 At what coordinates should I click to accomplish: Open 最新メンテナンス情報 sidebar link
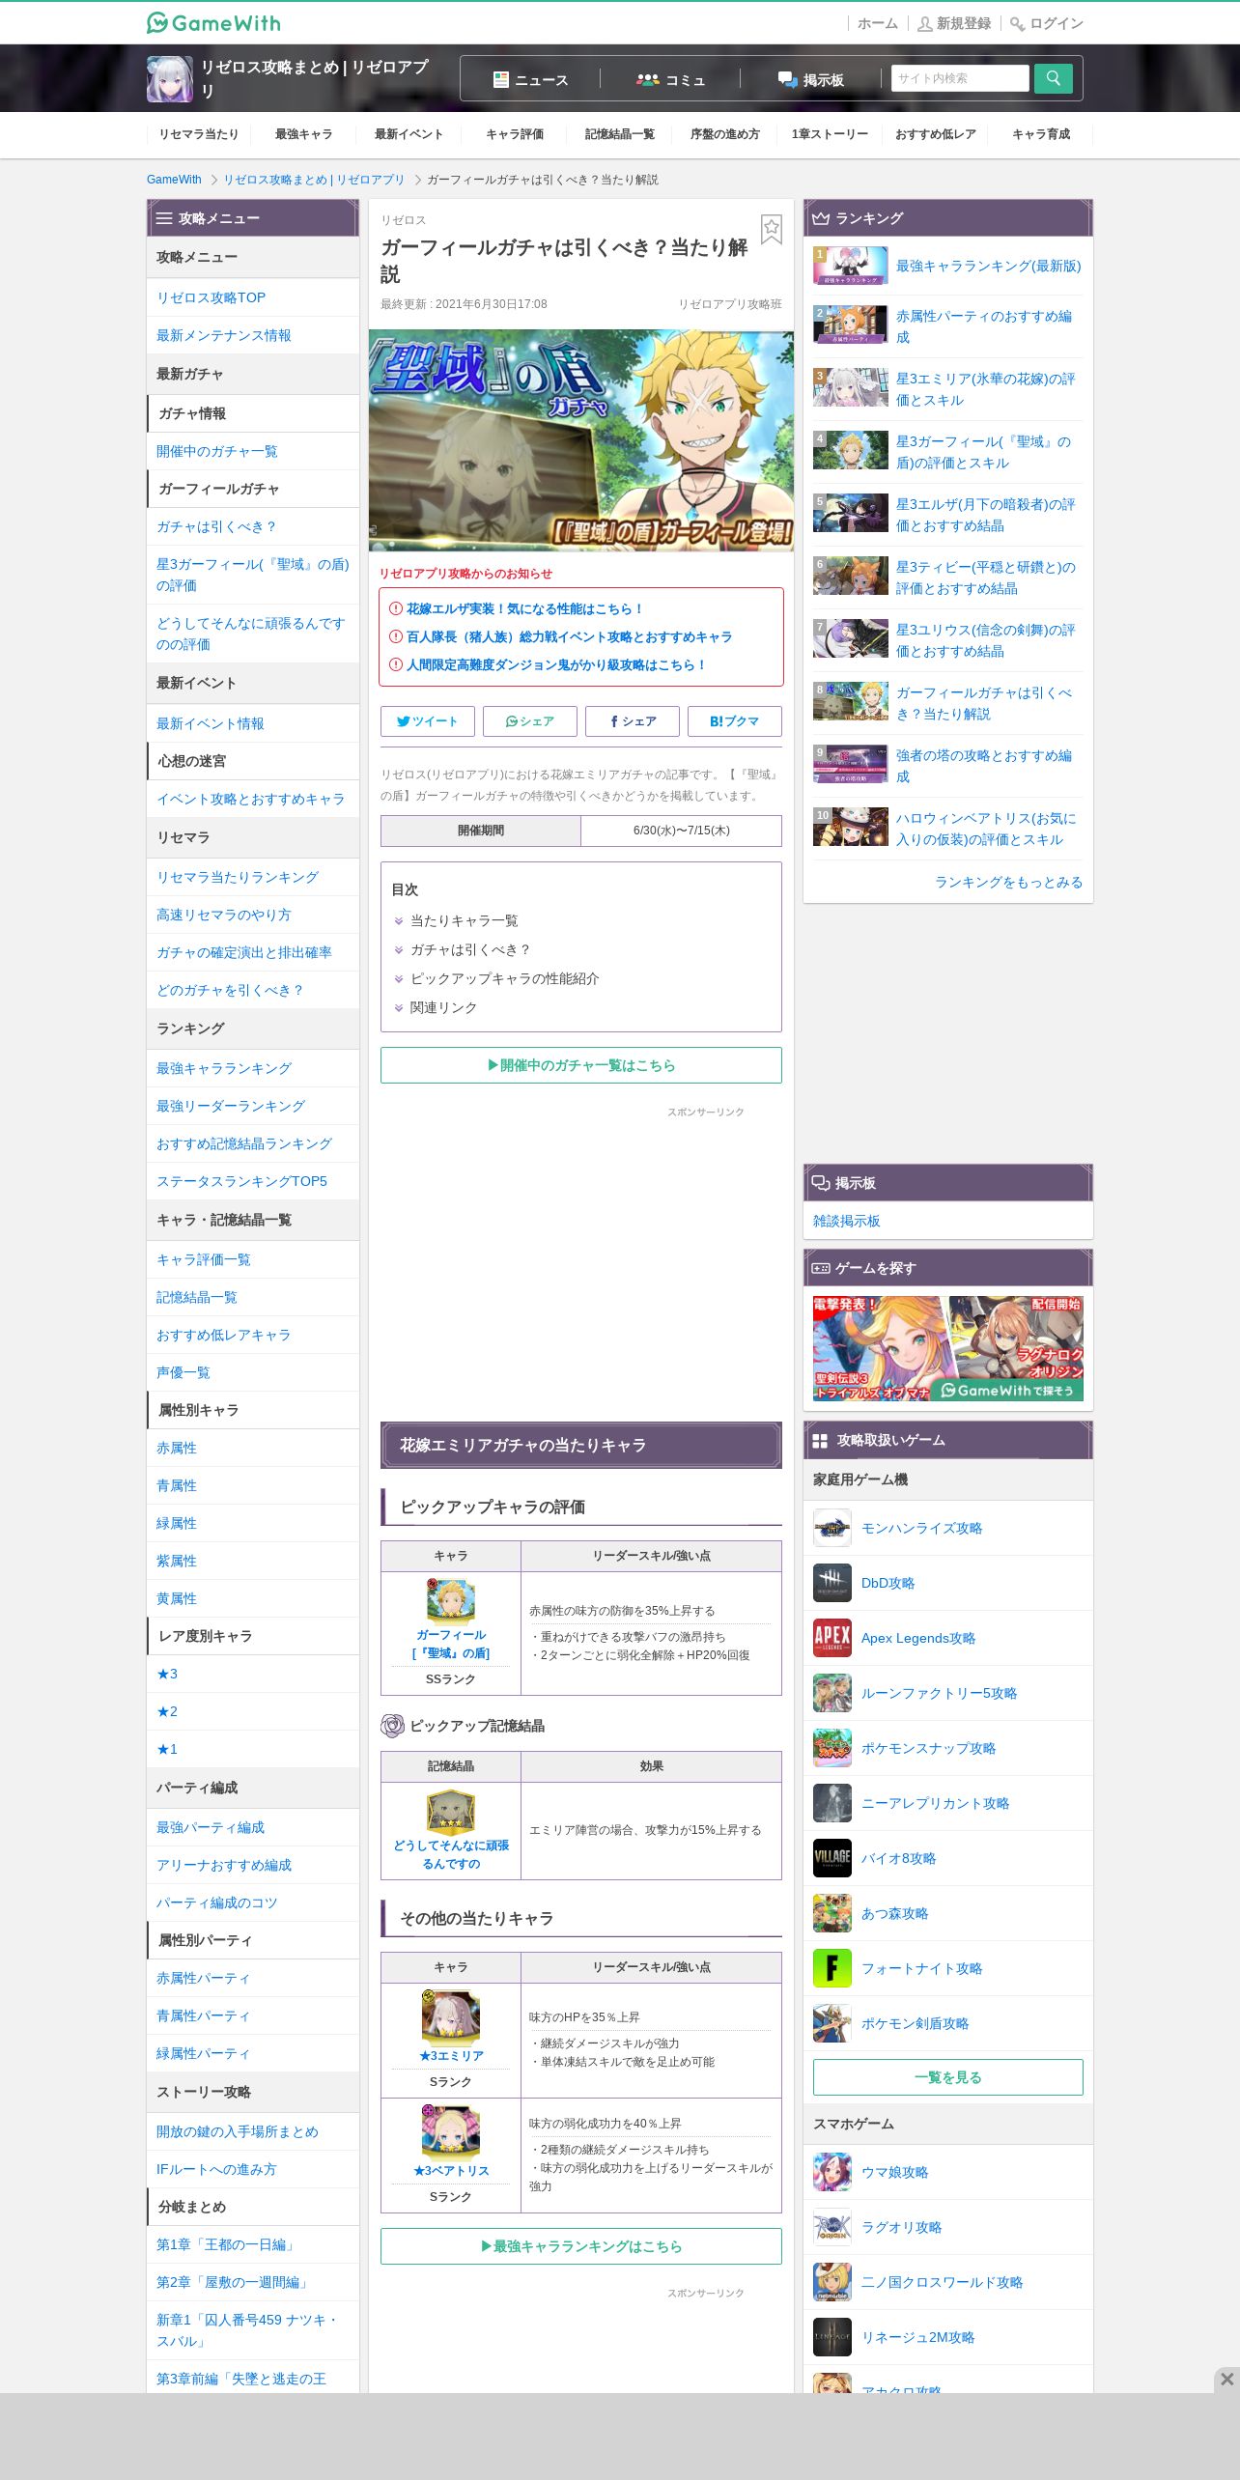[x=224, y=335]
